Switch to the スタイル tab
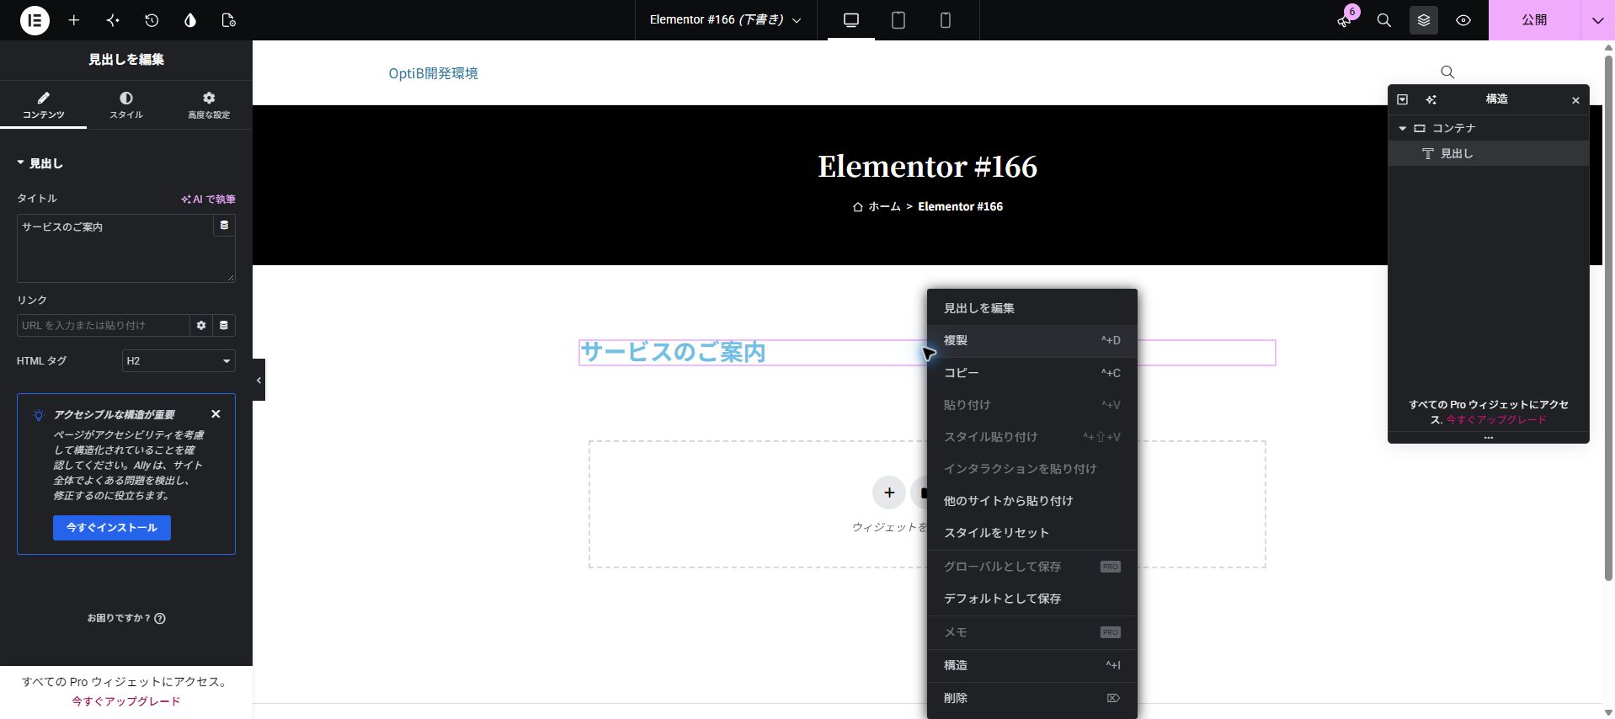This screenshot has height=719, width=1615. tap(126, 105)
